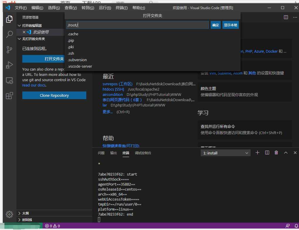
Task: Open recent svnrepos workspace link
Action: [x=117, y=84]
